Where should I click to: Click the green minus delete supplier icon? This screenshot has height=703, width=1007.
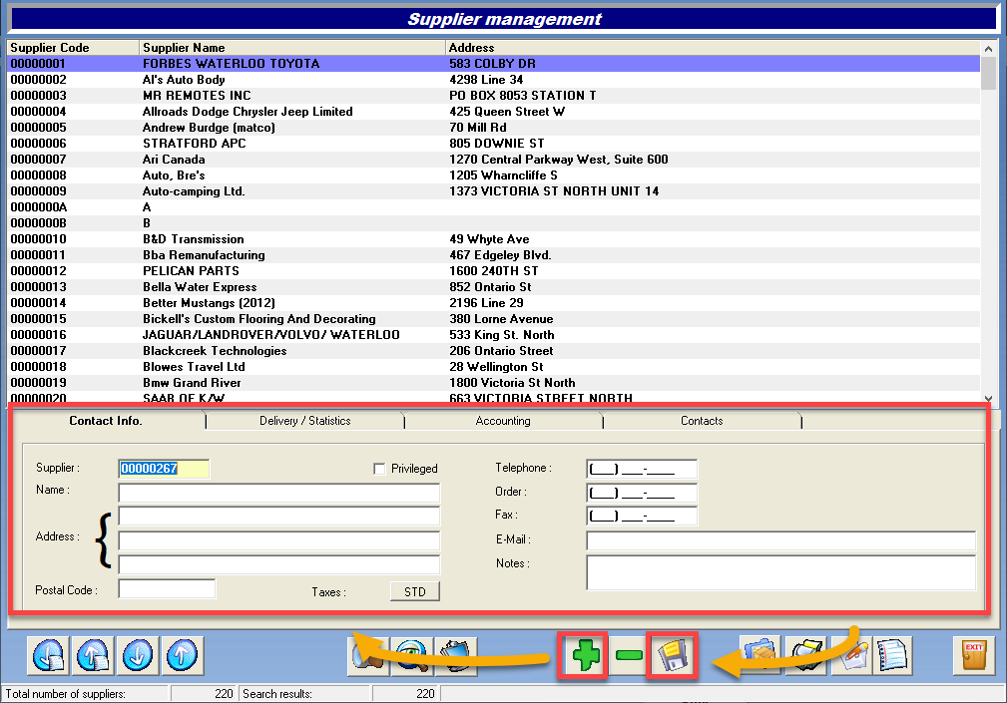(629, 655)
